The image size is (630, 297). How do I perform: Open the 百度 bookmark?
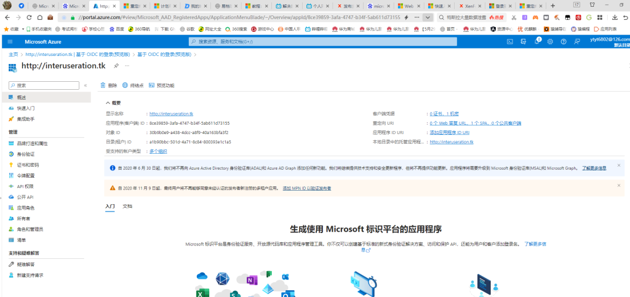tap(117, 30)
